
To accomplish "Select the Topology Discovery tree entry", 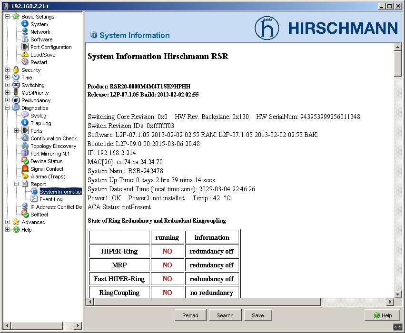I will click(53, 146).
